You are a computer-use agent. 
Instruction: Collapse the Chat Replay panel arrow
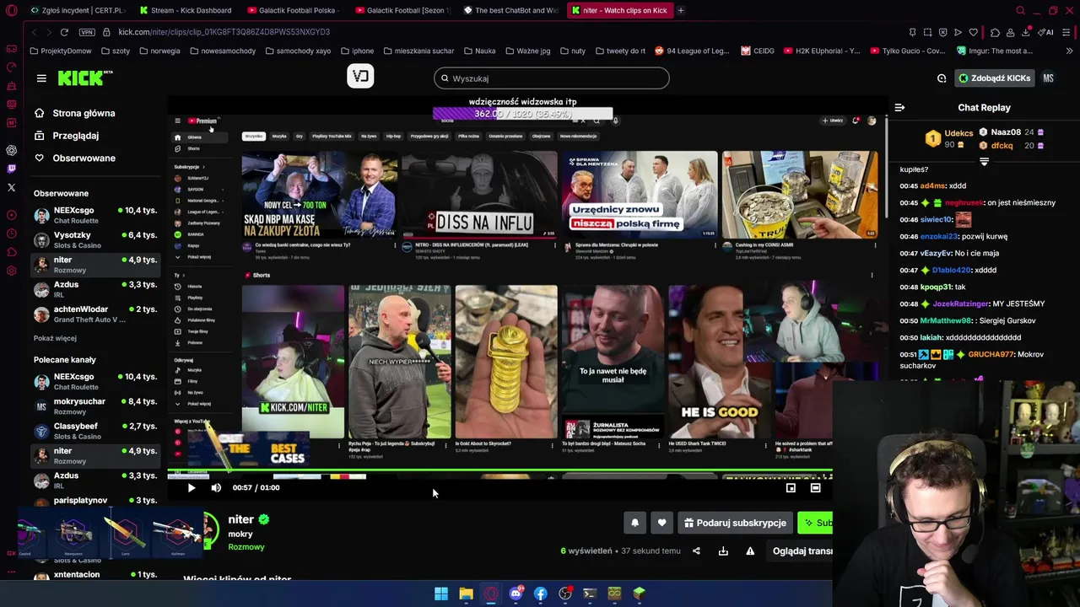tap(899, 108)
